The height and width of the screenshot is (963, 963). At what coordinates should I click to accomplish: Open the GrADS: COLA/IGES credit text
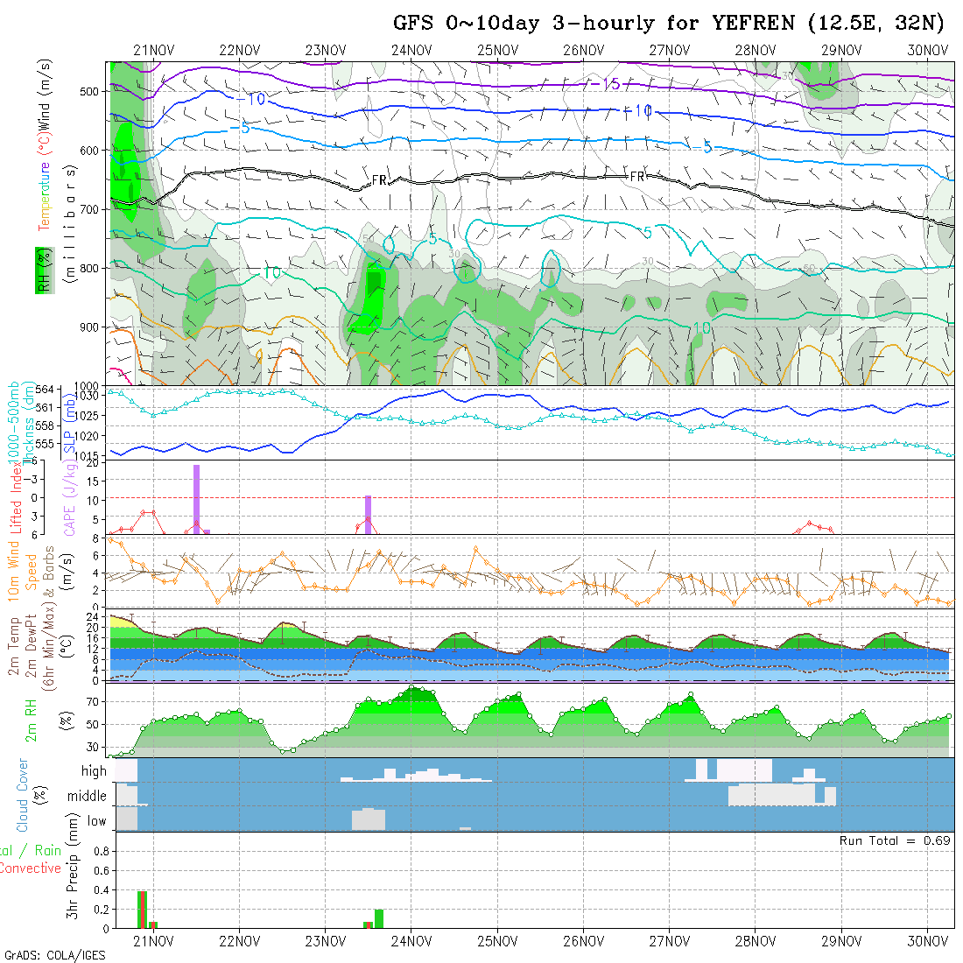click(54, 955)
